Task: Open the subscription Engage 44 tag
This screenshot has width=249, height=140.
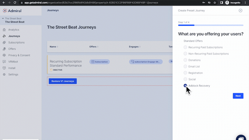Action: click(146, 62)
